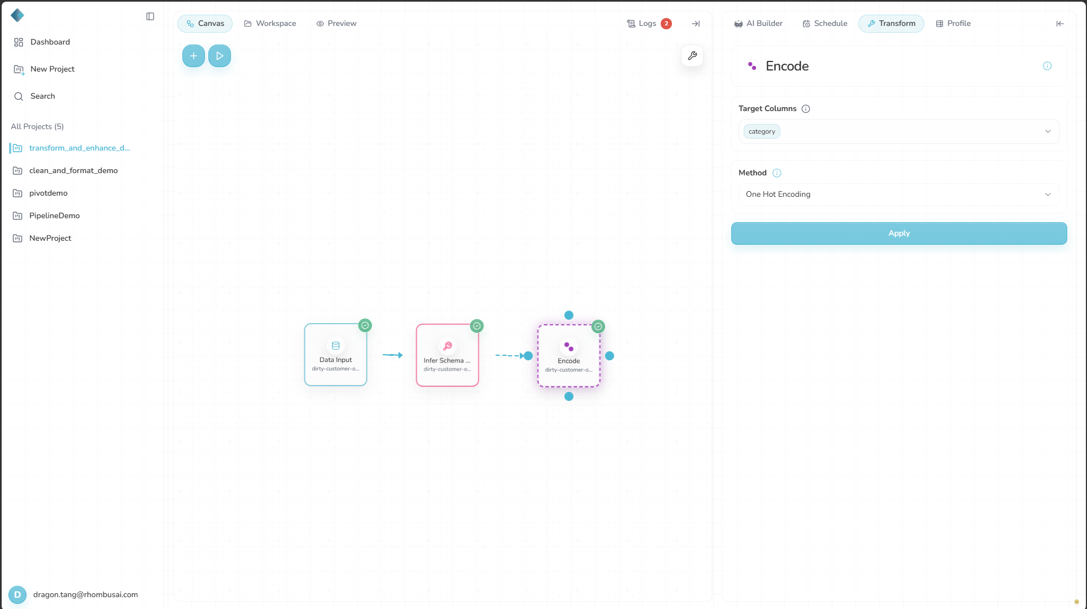This screenshot has width=1087, height=609.
Task: Expand the Method dropdown
Action: click(899, 195)
